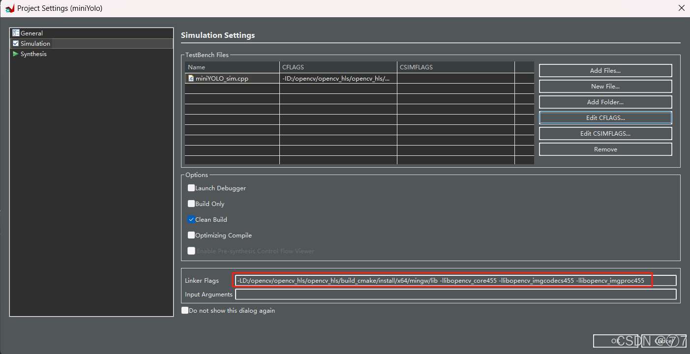Click the Vivado HLS logo in title bar
Screen dimensions: 690x354
click(x=10, y=8)
